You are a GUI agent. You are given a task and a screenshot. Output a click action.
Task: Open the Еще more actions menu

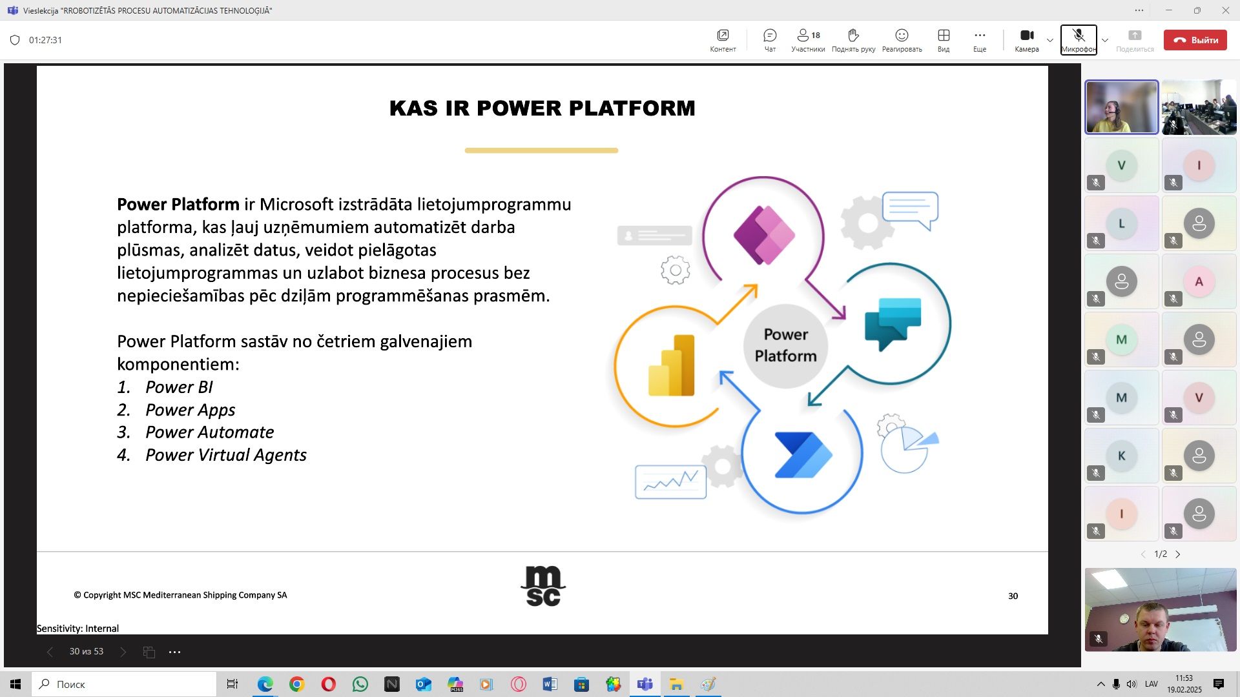(980, 40)
